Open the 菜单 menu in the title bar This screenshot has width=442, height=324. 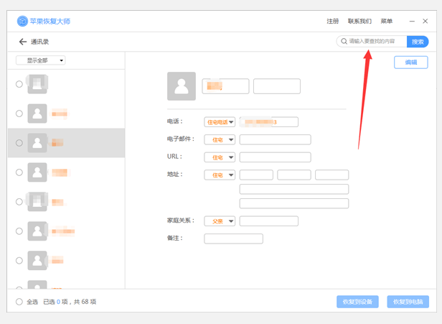(x=387, y=22)
